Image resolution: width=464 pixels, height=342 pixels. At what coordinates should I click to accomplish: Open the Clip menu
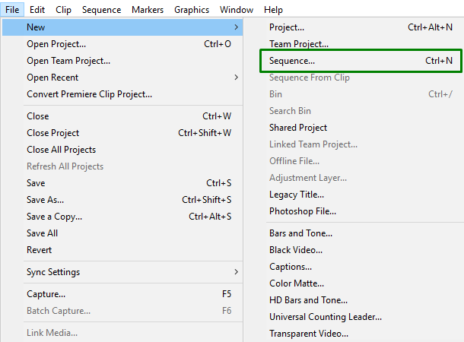click(63, 9)
